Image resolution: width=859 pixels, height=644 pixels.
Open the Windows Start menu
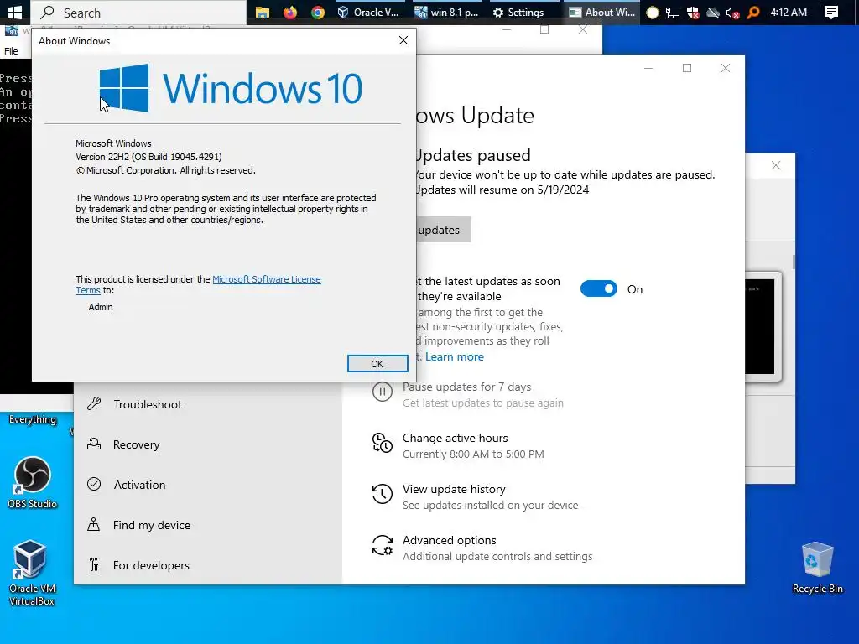click(15, 12)
